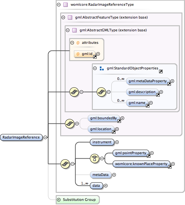The width and height of the screenshot is (185, 205).
Task: Click the @ icon beside gml:id
Action: [78, 54]
